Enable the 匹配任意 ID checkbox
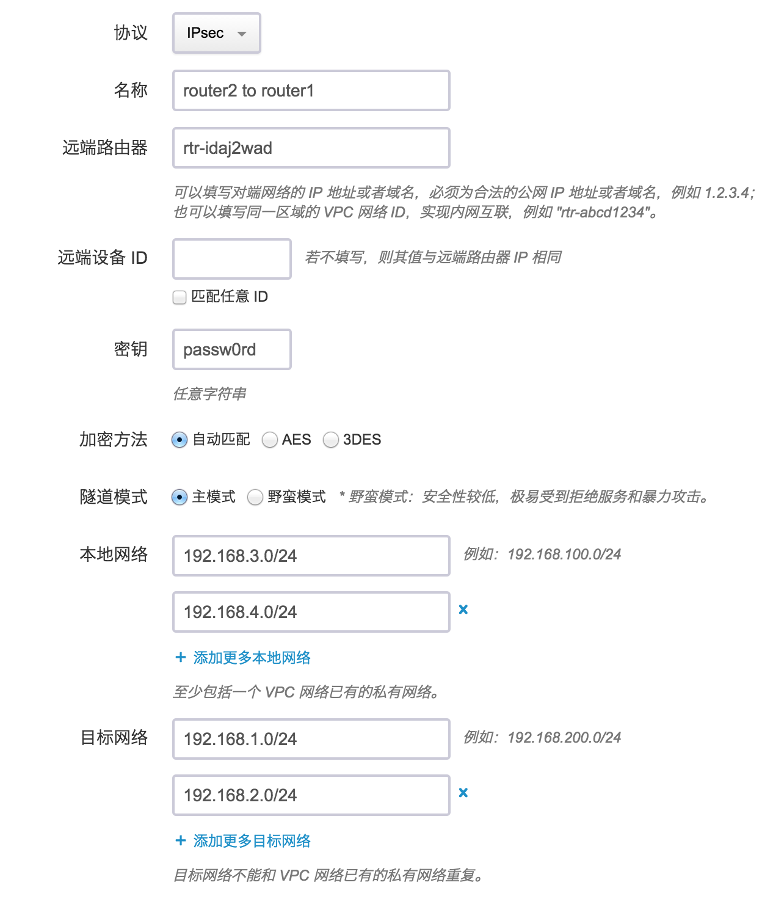This screenshot has width=773, height=899. (x=180, y=297)
